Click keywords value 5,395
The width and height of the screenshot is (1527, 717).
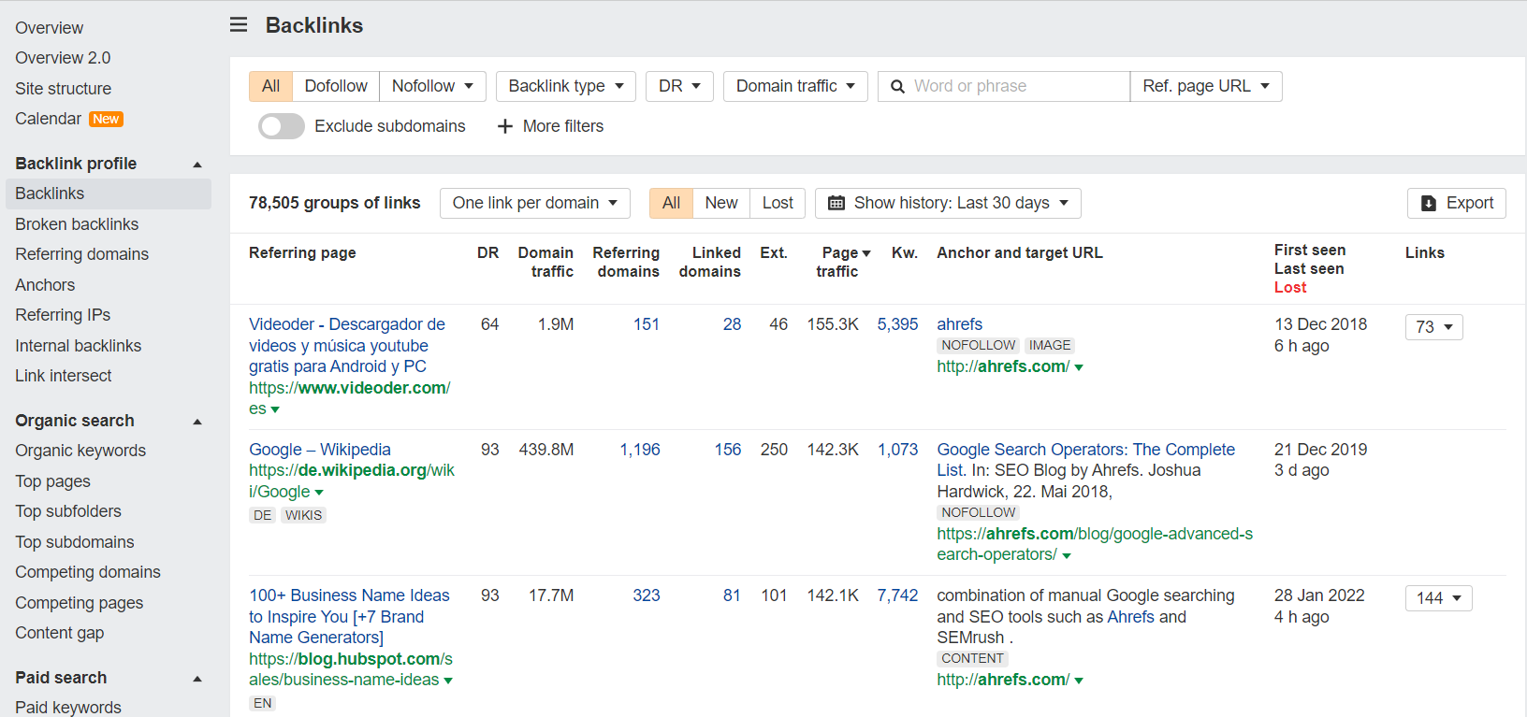897,324
